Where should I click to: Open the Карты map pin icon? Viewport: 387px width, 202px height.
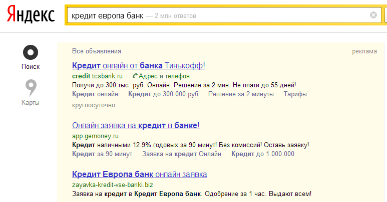coord(31,88)
